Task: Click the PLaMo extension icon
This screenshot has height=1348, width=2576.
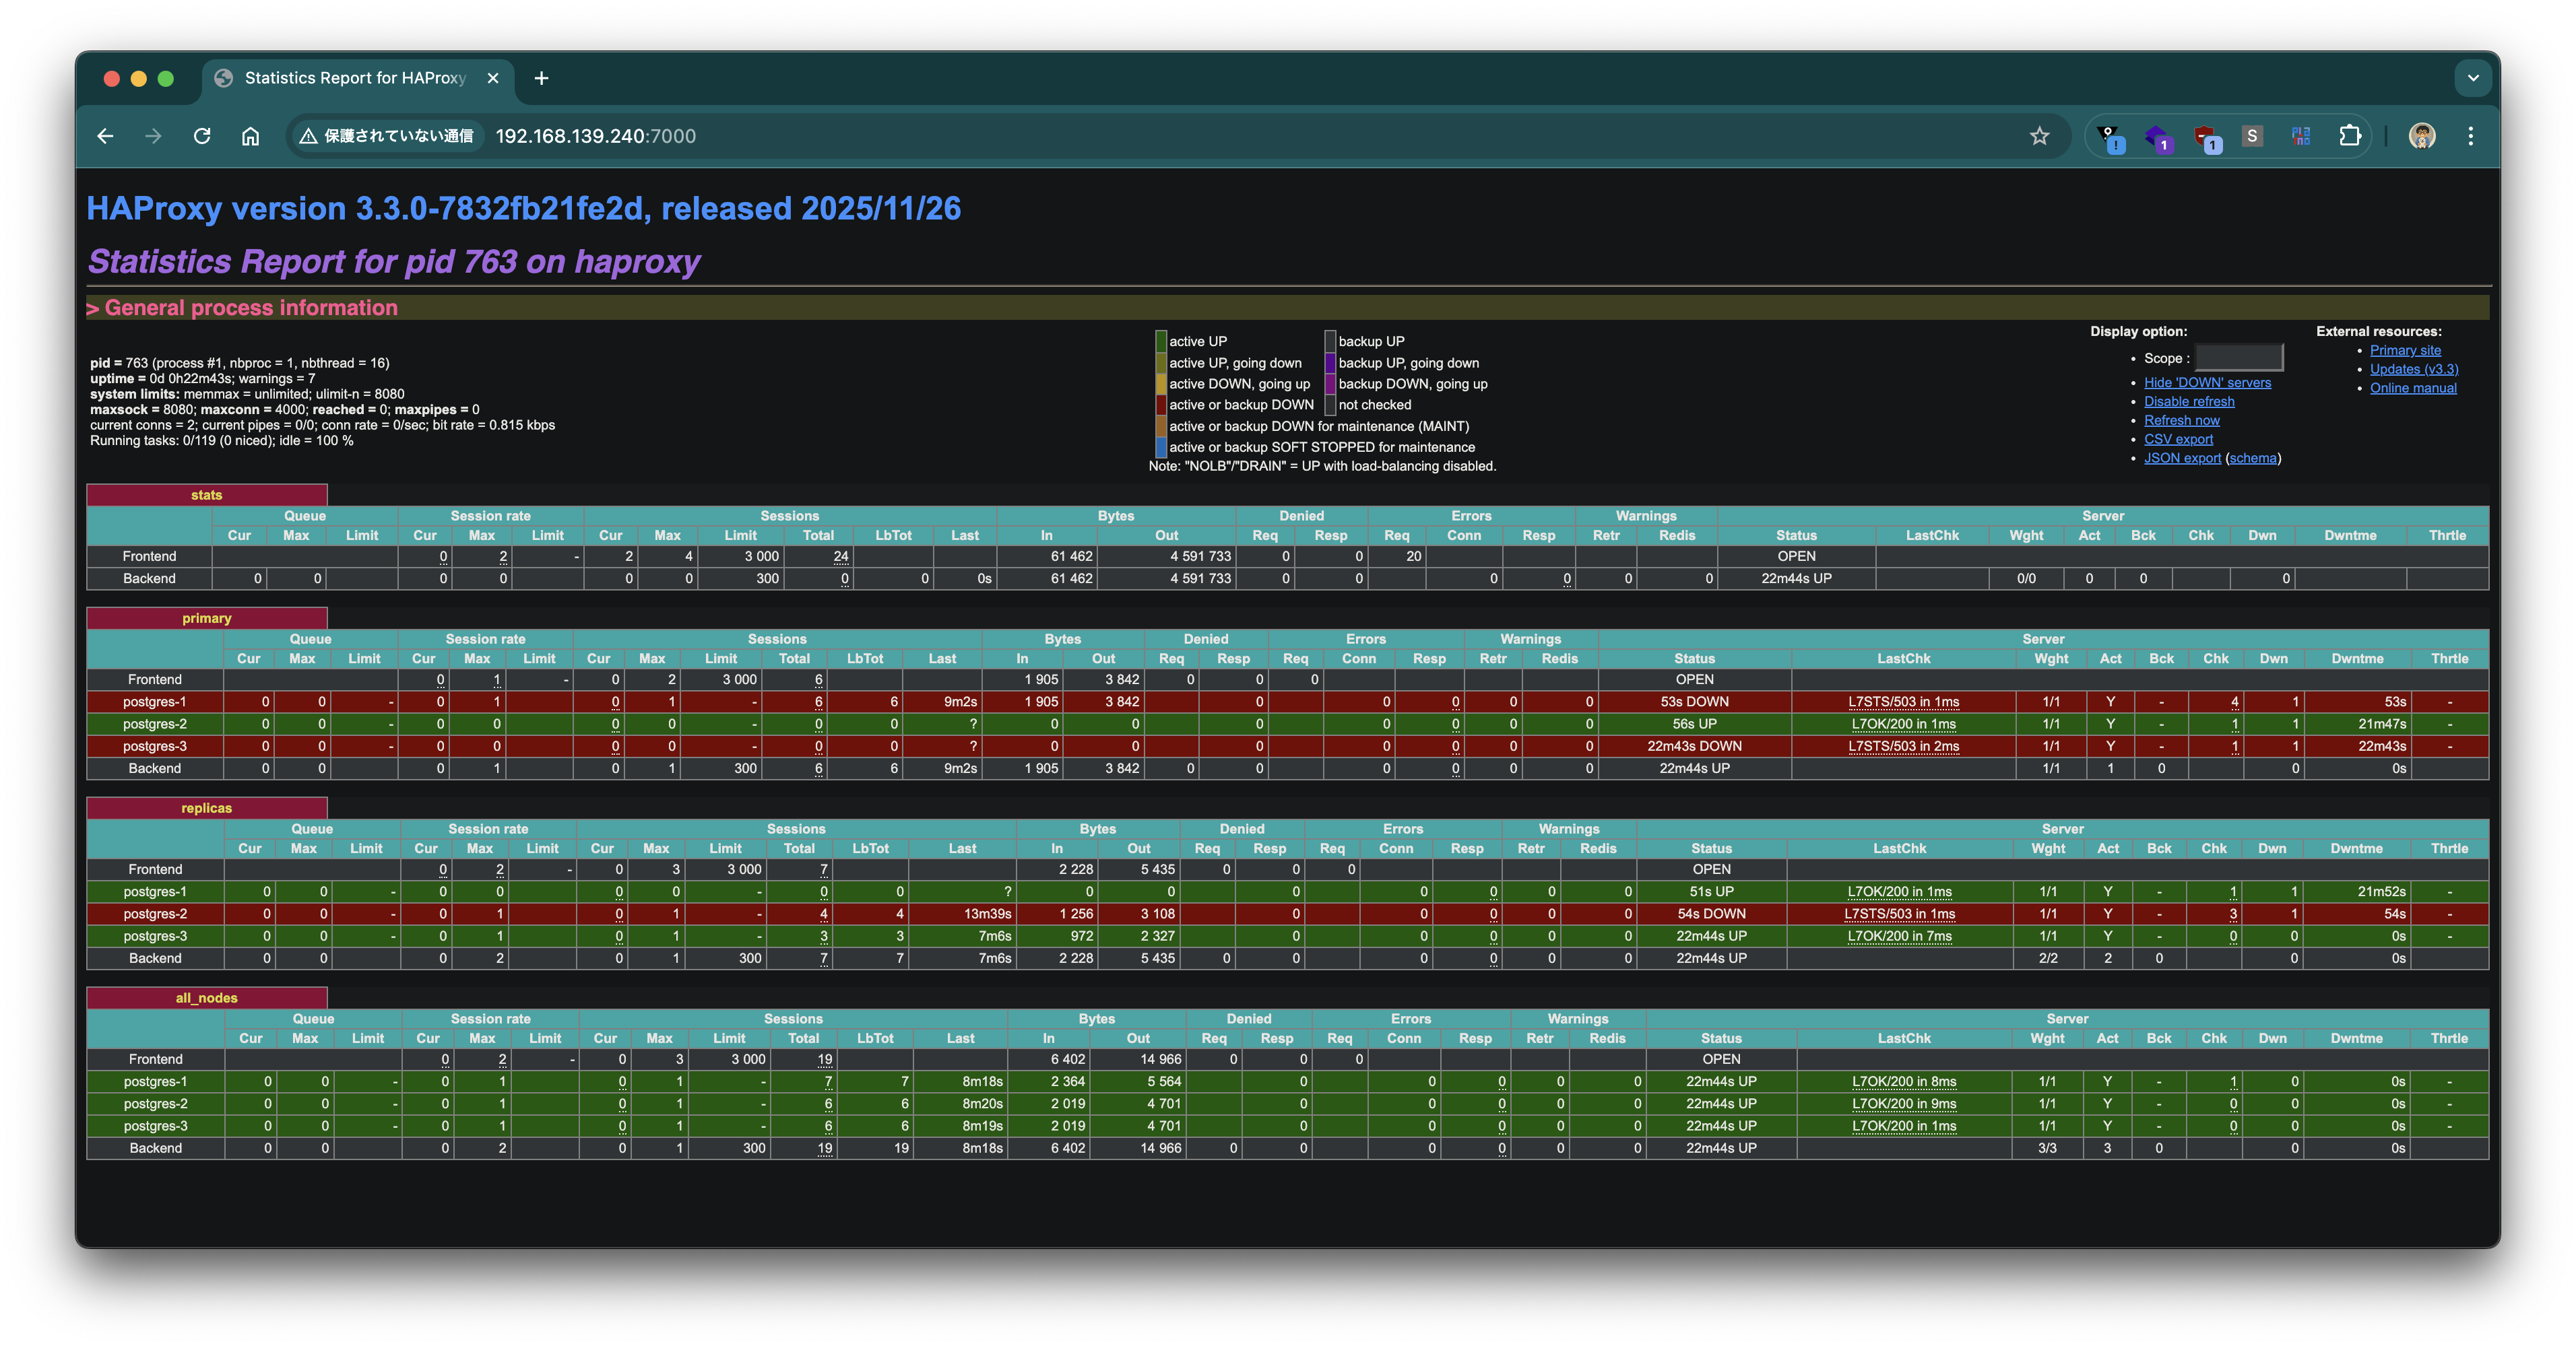Action: [2300, 136]
